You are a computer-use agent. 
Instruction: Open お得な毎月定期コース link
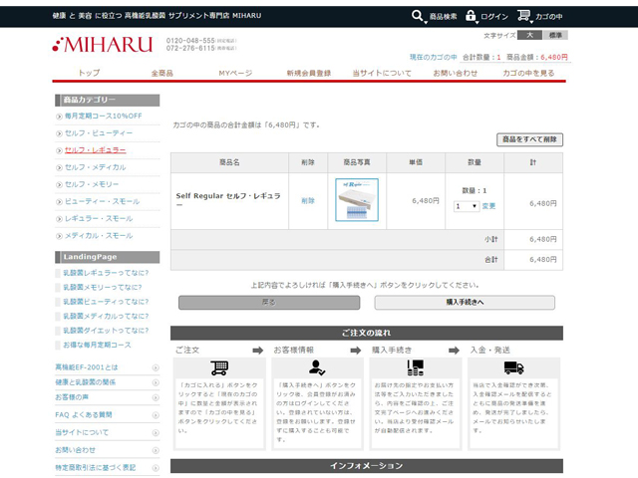(97, 346)
